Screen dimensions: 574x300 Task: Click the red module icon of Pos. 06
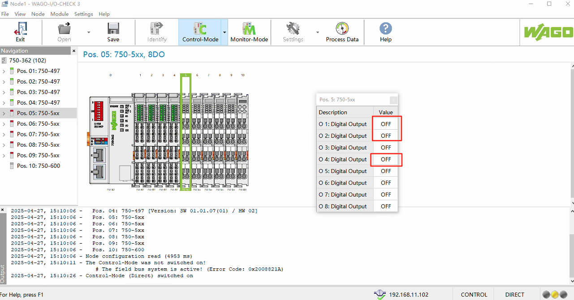[12, 123]
